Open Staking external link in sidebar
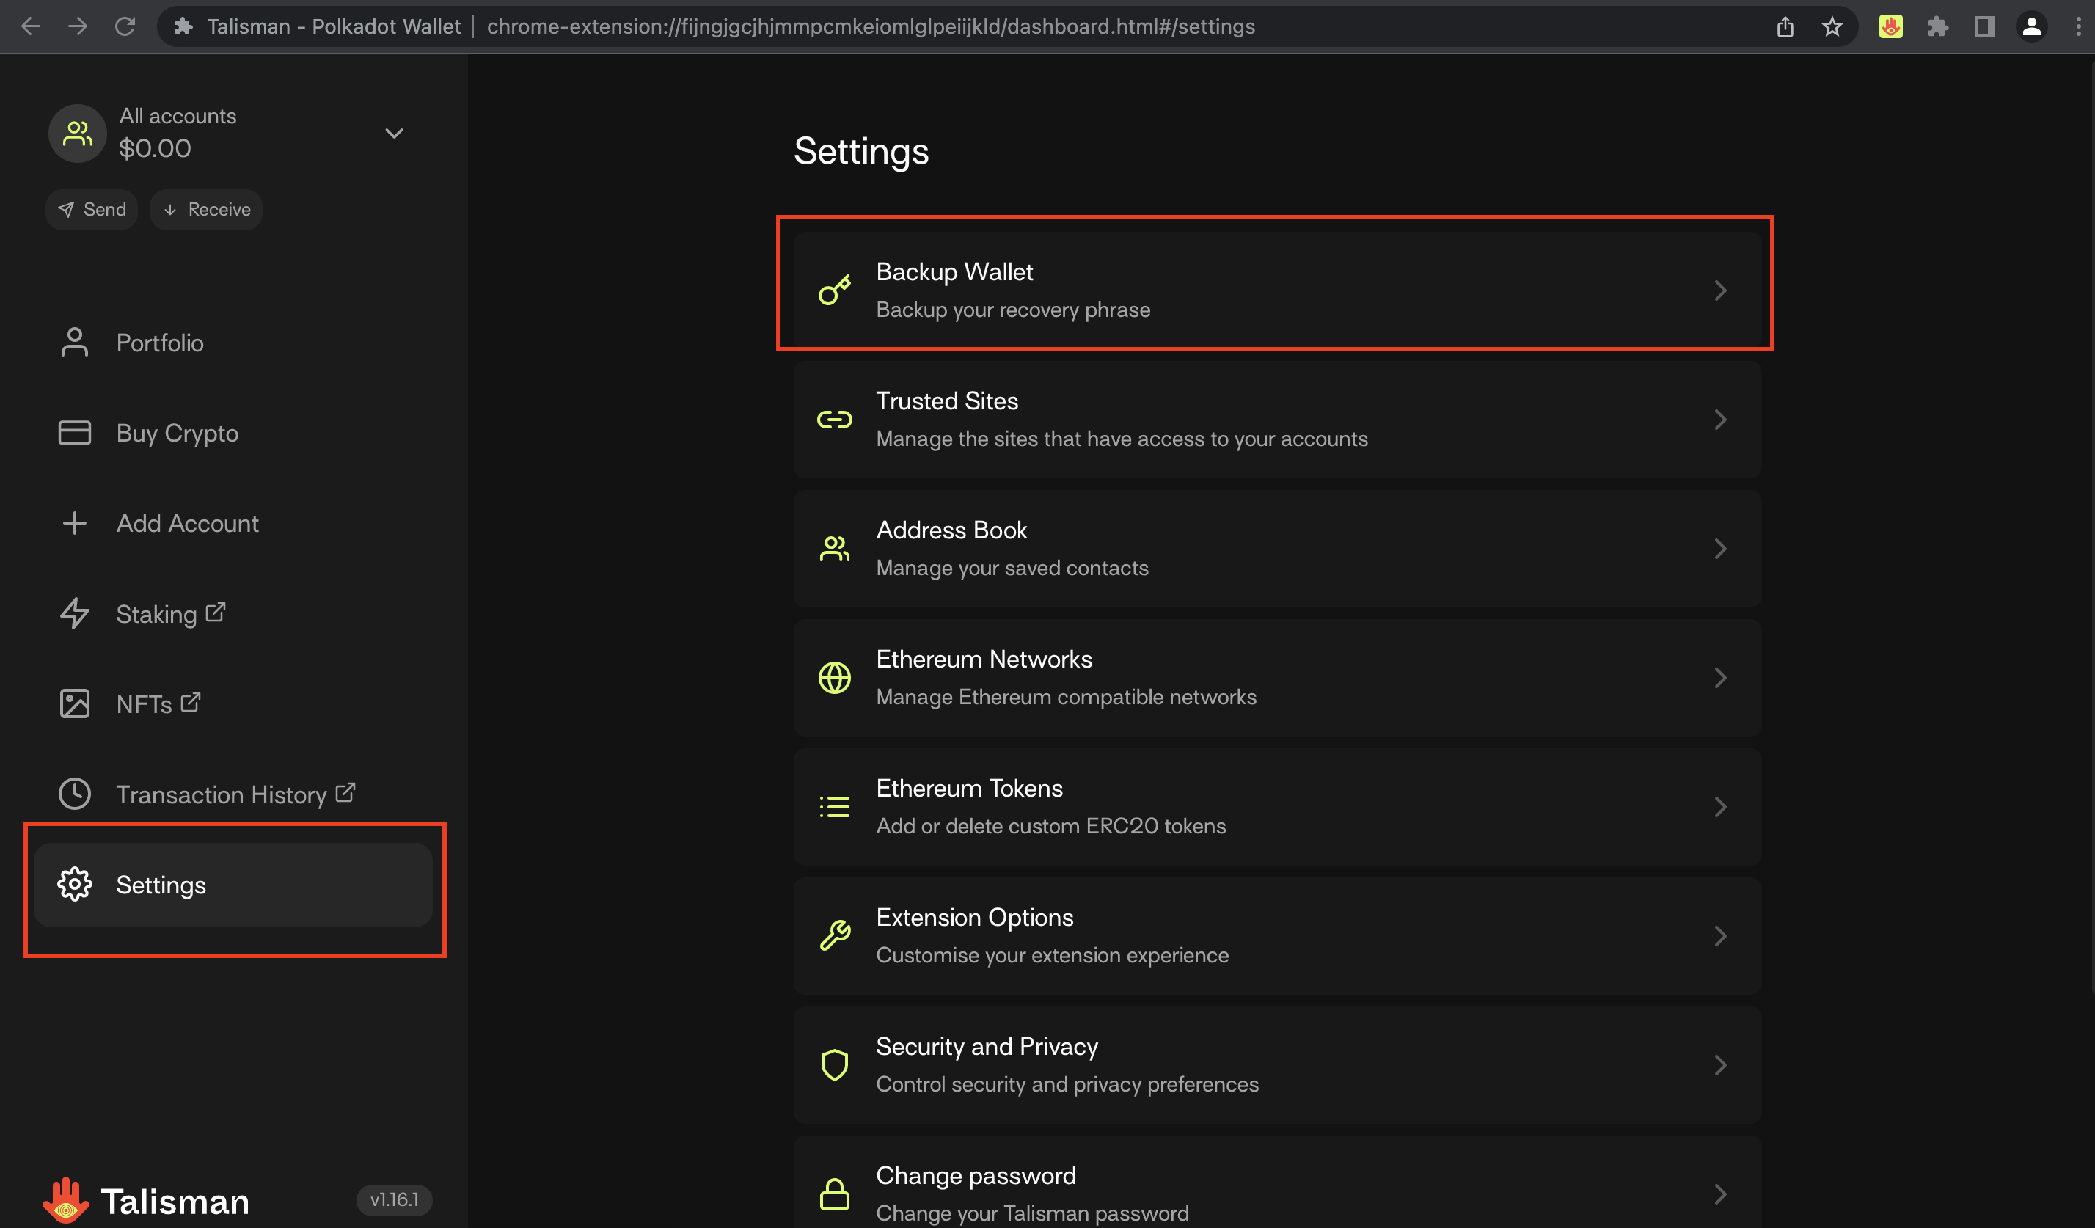This screenshot has height=1228, width=2095. (x=233, y=613)
